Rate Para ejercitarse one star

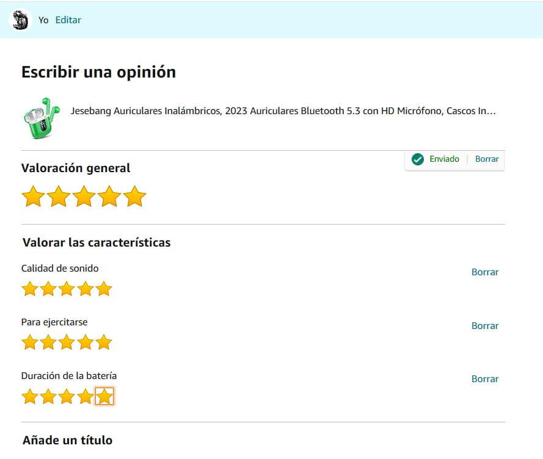point(30,342)
